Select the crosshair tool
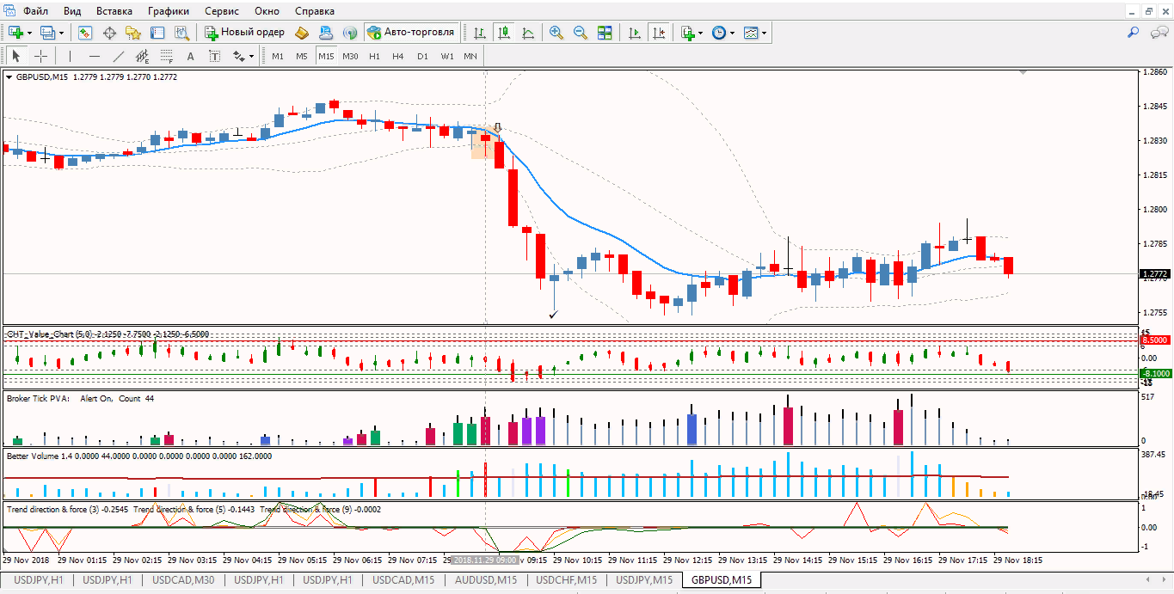The image size is (1174, 594). click(40, 56)
